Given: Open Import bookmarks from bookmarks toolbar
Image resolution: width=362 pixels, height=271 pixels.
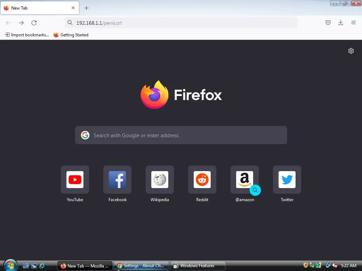Looking at the screenshot, I should click(27, 35).
